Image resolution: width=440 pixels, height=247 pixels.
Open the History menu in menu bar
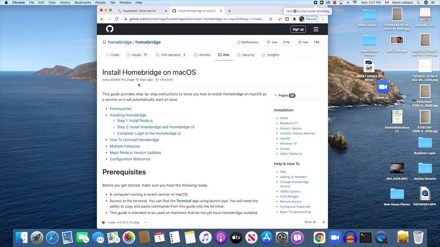click(x=65, y=2)
